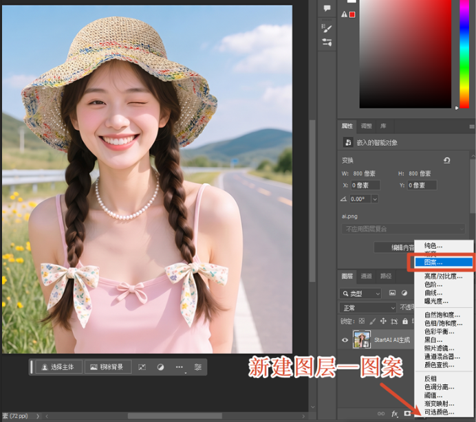
Task: Click the embedded smart object icon
Action: [x=348, y=142]
